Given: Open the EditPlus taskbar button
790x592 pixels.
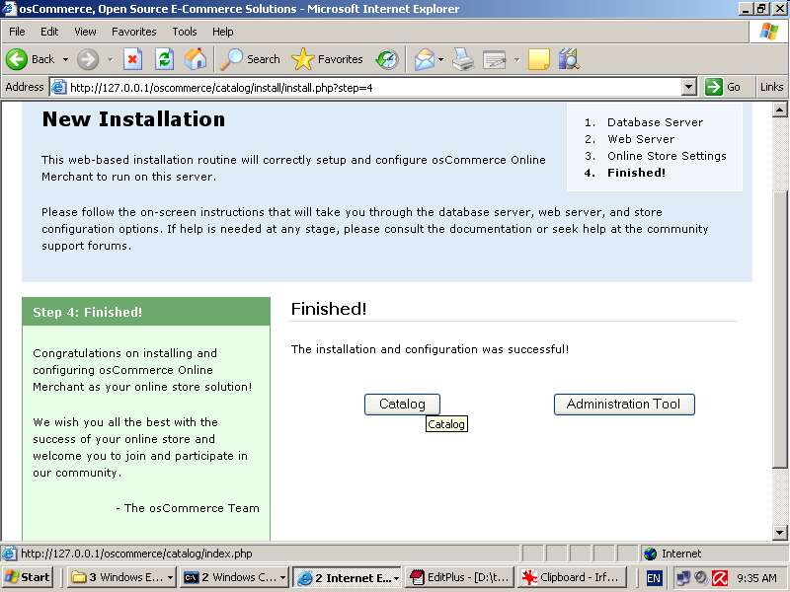Looking at the screenshot, I should [459, 578].
